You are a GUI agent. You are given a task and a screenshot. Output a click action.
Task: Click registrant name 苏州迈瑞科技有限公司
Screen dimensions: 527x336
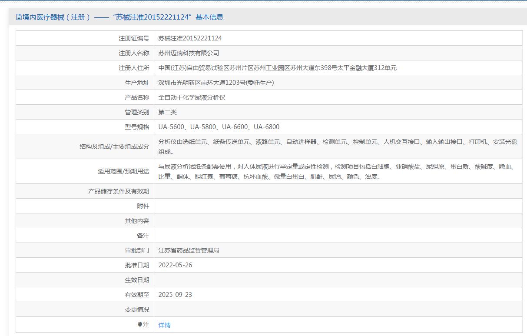point(189,53)
